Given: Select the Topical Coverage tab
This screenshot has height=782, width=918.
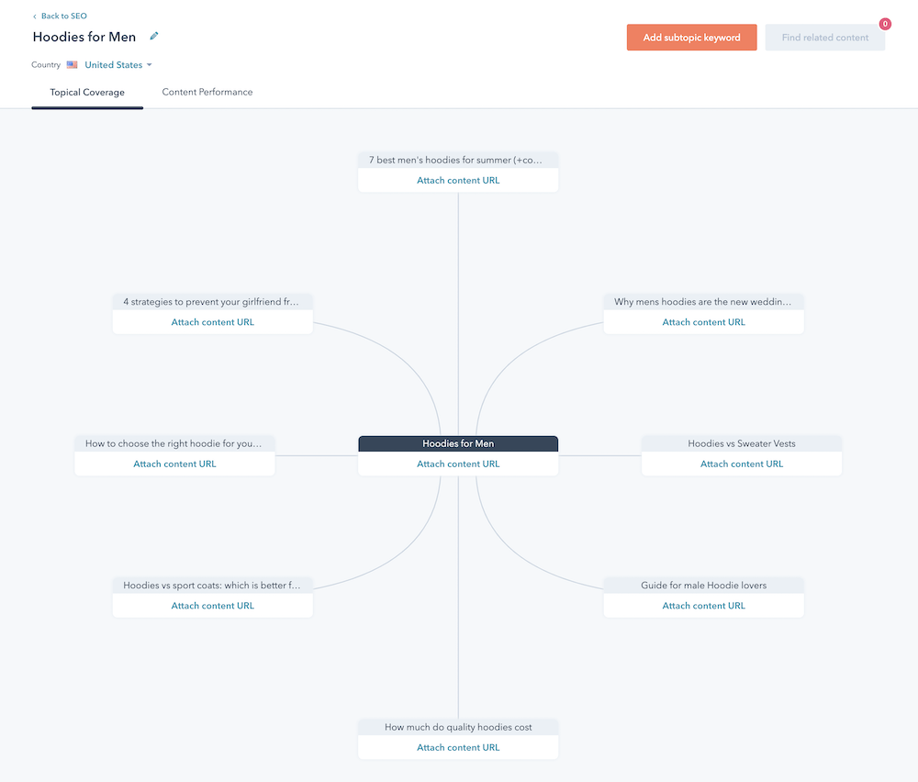Looking at the screenshot, I should point(86,92).
